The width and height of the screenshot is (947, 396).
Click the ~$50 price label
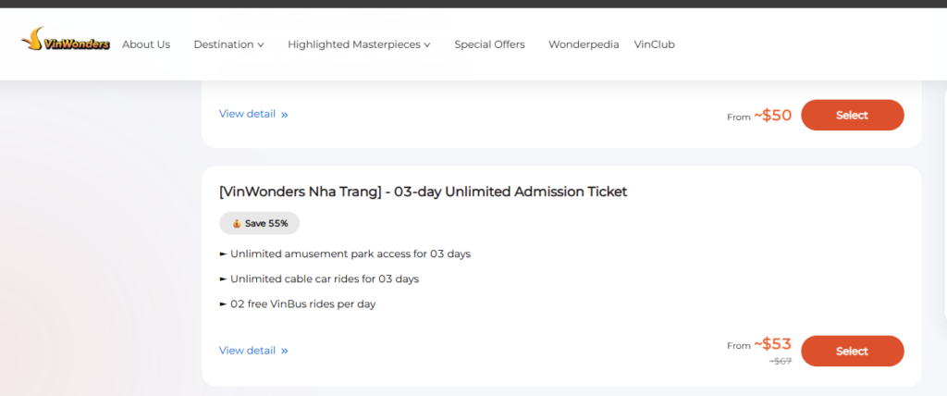point(772,115)
